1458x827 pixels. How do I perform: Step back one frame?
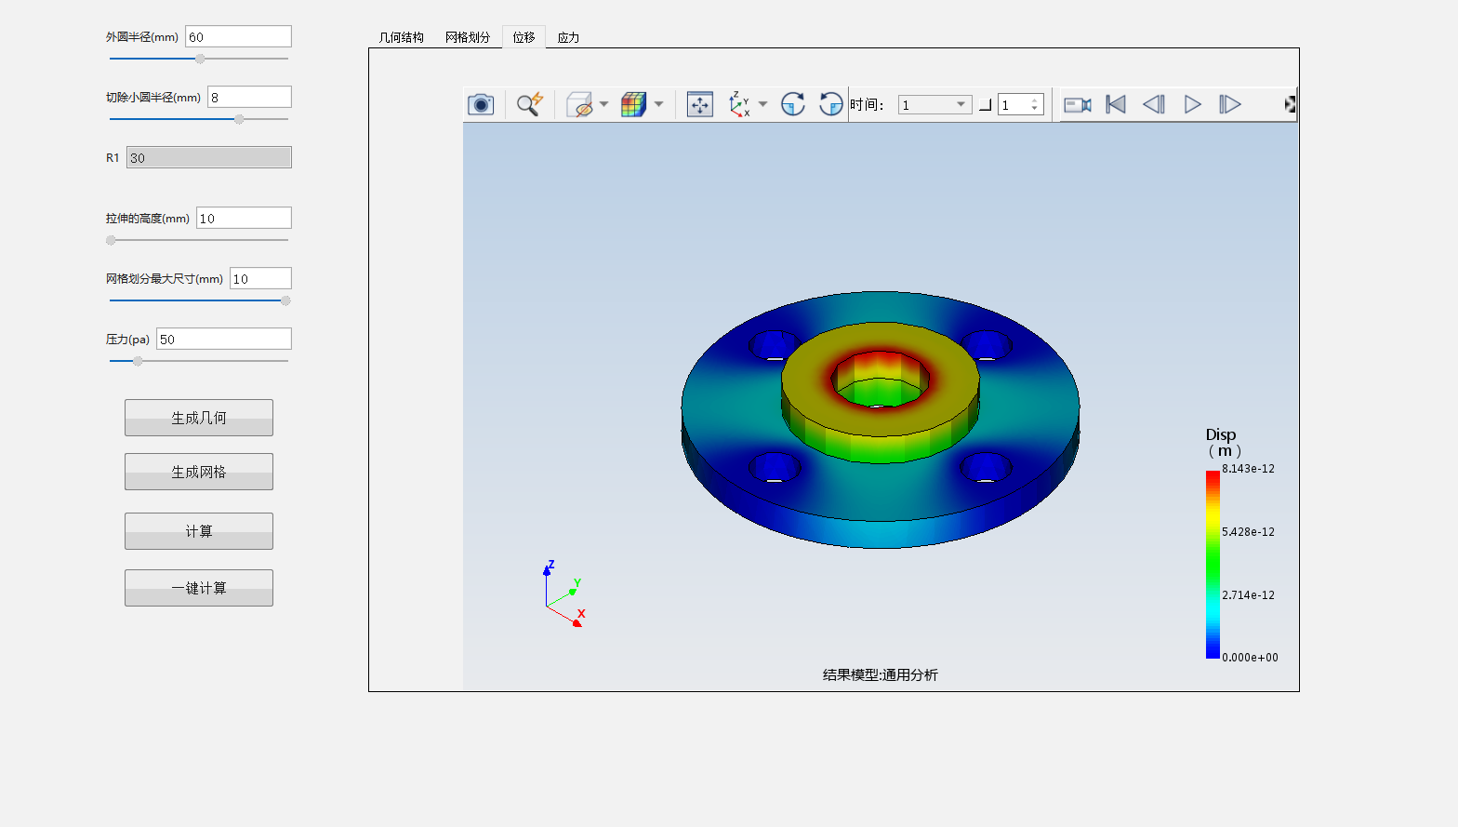click(x=1154, y=104)
